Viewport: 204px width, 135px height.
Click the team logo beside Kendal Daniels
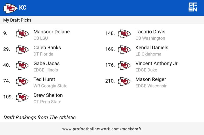tap(124, 50)
